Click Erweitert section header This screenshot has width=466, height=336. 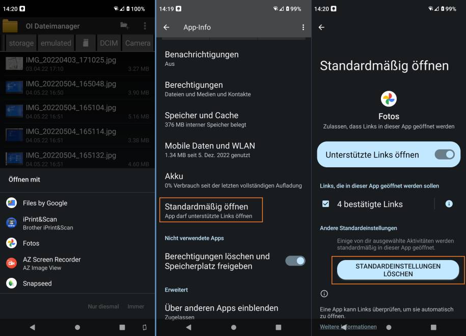pyautogui.click(x=176, y=290)
